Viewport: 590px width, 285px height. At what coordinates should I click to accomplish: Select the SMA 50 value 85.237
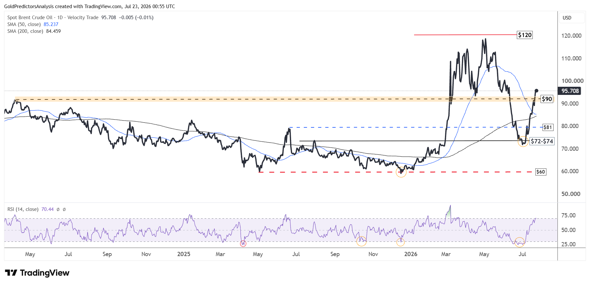[51, 24]
